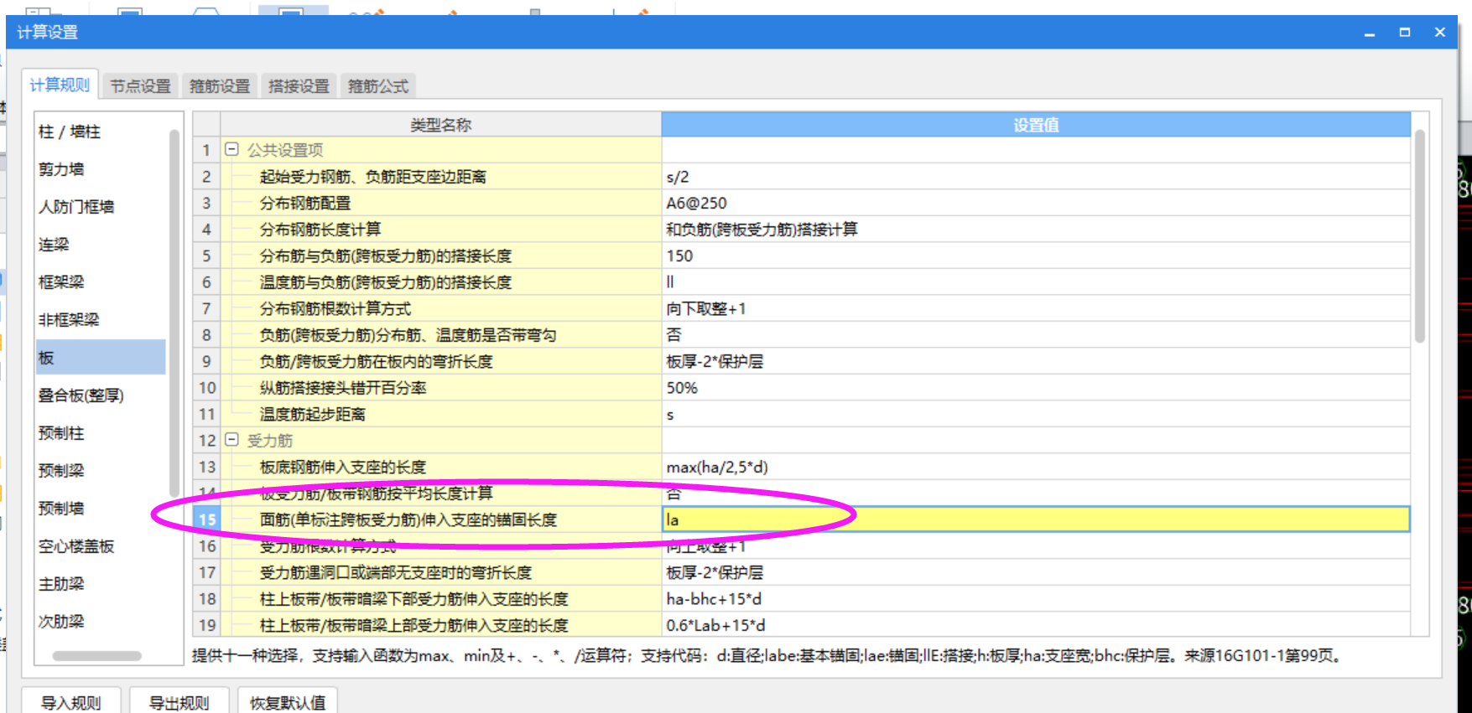Click the 0.6*Lab+15*d value cell

[x=1036, y=625]
